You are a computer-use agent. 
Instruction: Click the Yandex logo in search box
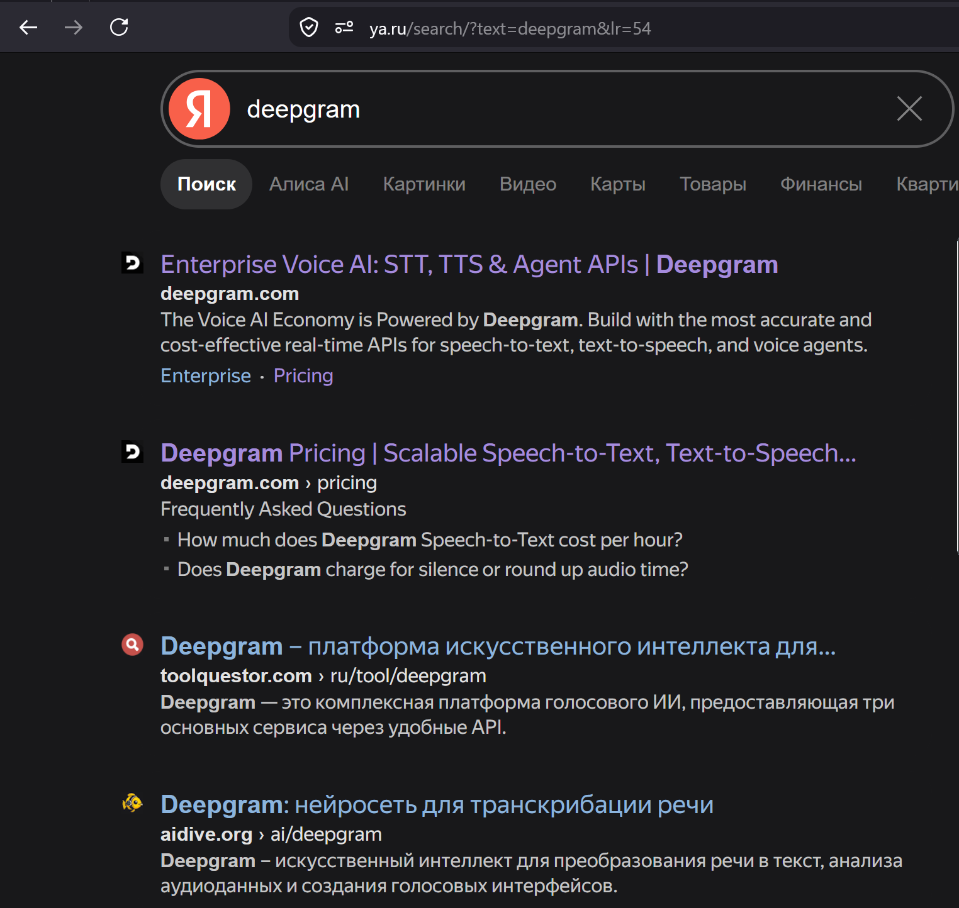pos(199,109)
